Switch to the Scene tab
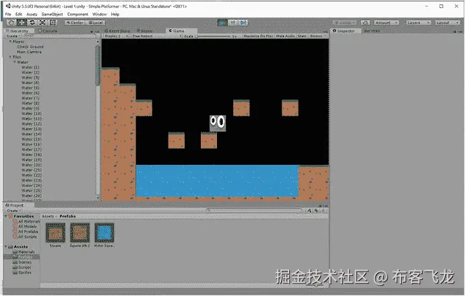465x296 pixels. coord(144,31)
